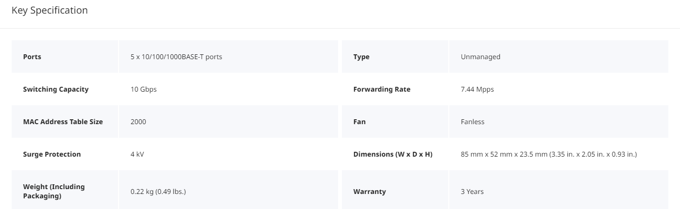Click the 5 x 10/100/1000BASE-T ports value
680x209 pixels.
pyautogui.click(x=176, y=57)
